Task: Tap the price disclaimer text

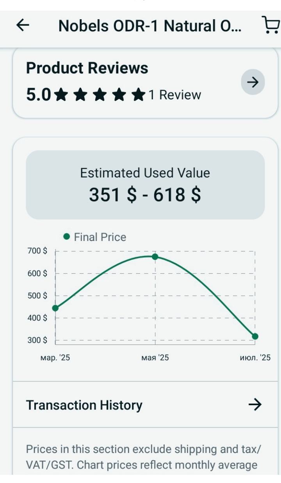Action: coord(143,457)
